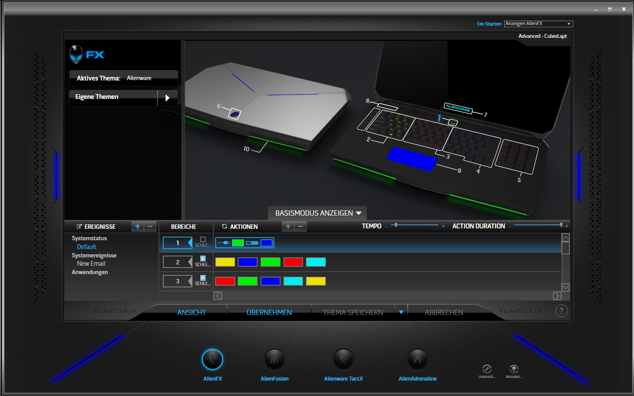Screen dimensions: 634x396
Task: Select the lid alien head zone 6
Action: coord(235,114)
